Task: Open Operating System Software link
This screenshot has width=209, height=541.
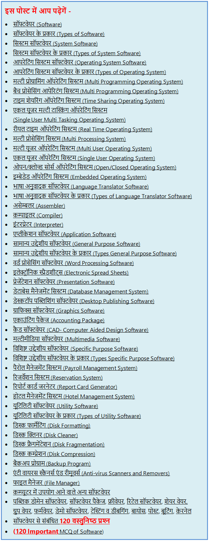Action: click(x=80, y=62)
